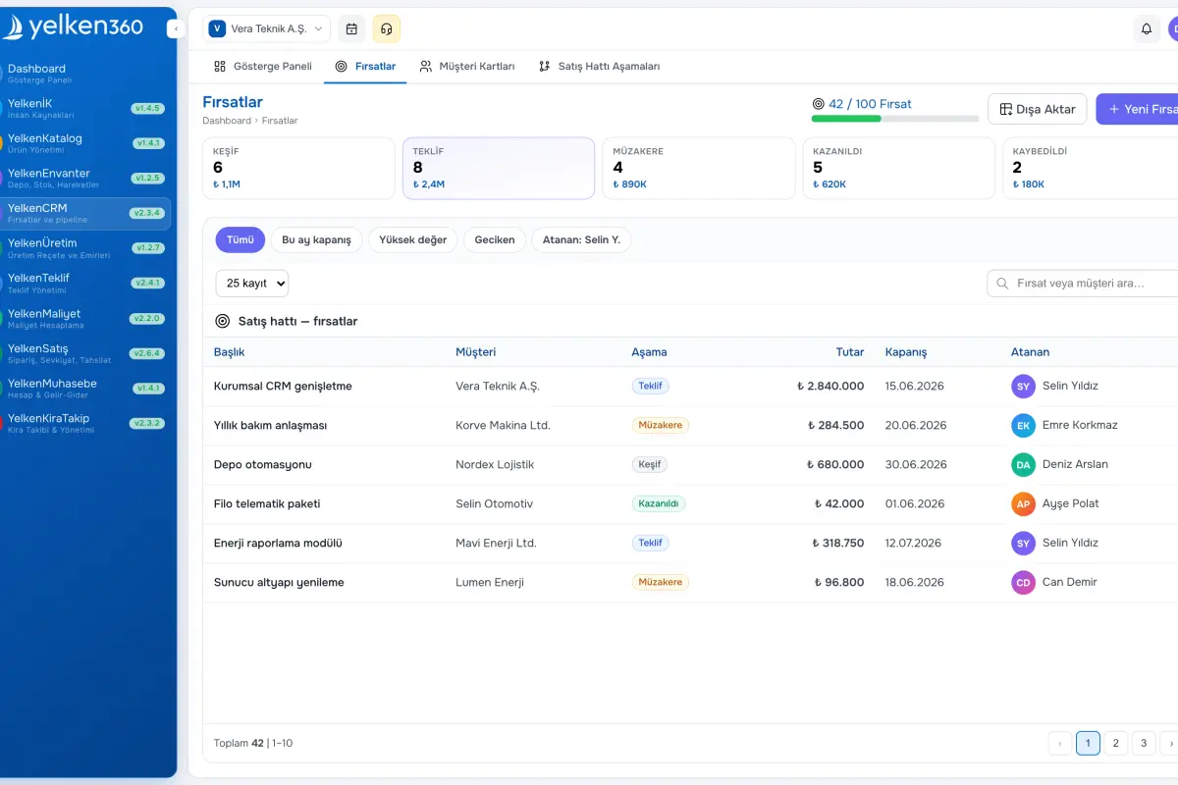This screenshot has height=785, width=1178.
Task: Click the Dashboard breadcrumb link
Action: pyautogui.click(x=227, y=121)
